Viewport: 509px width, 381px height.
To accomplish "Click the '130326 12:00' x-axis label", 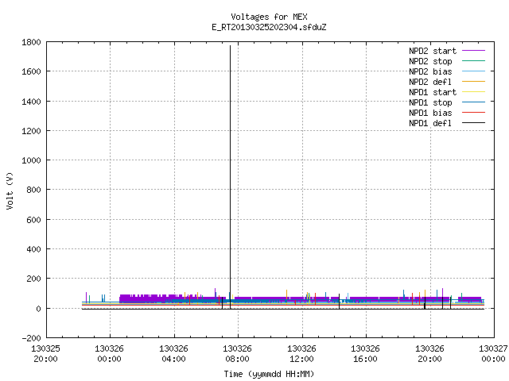I will click(301, 354).
